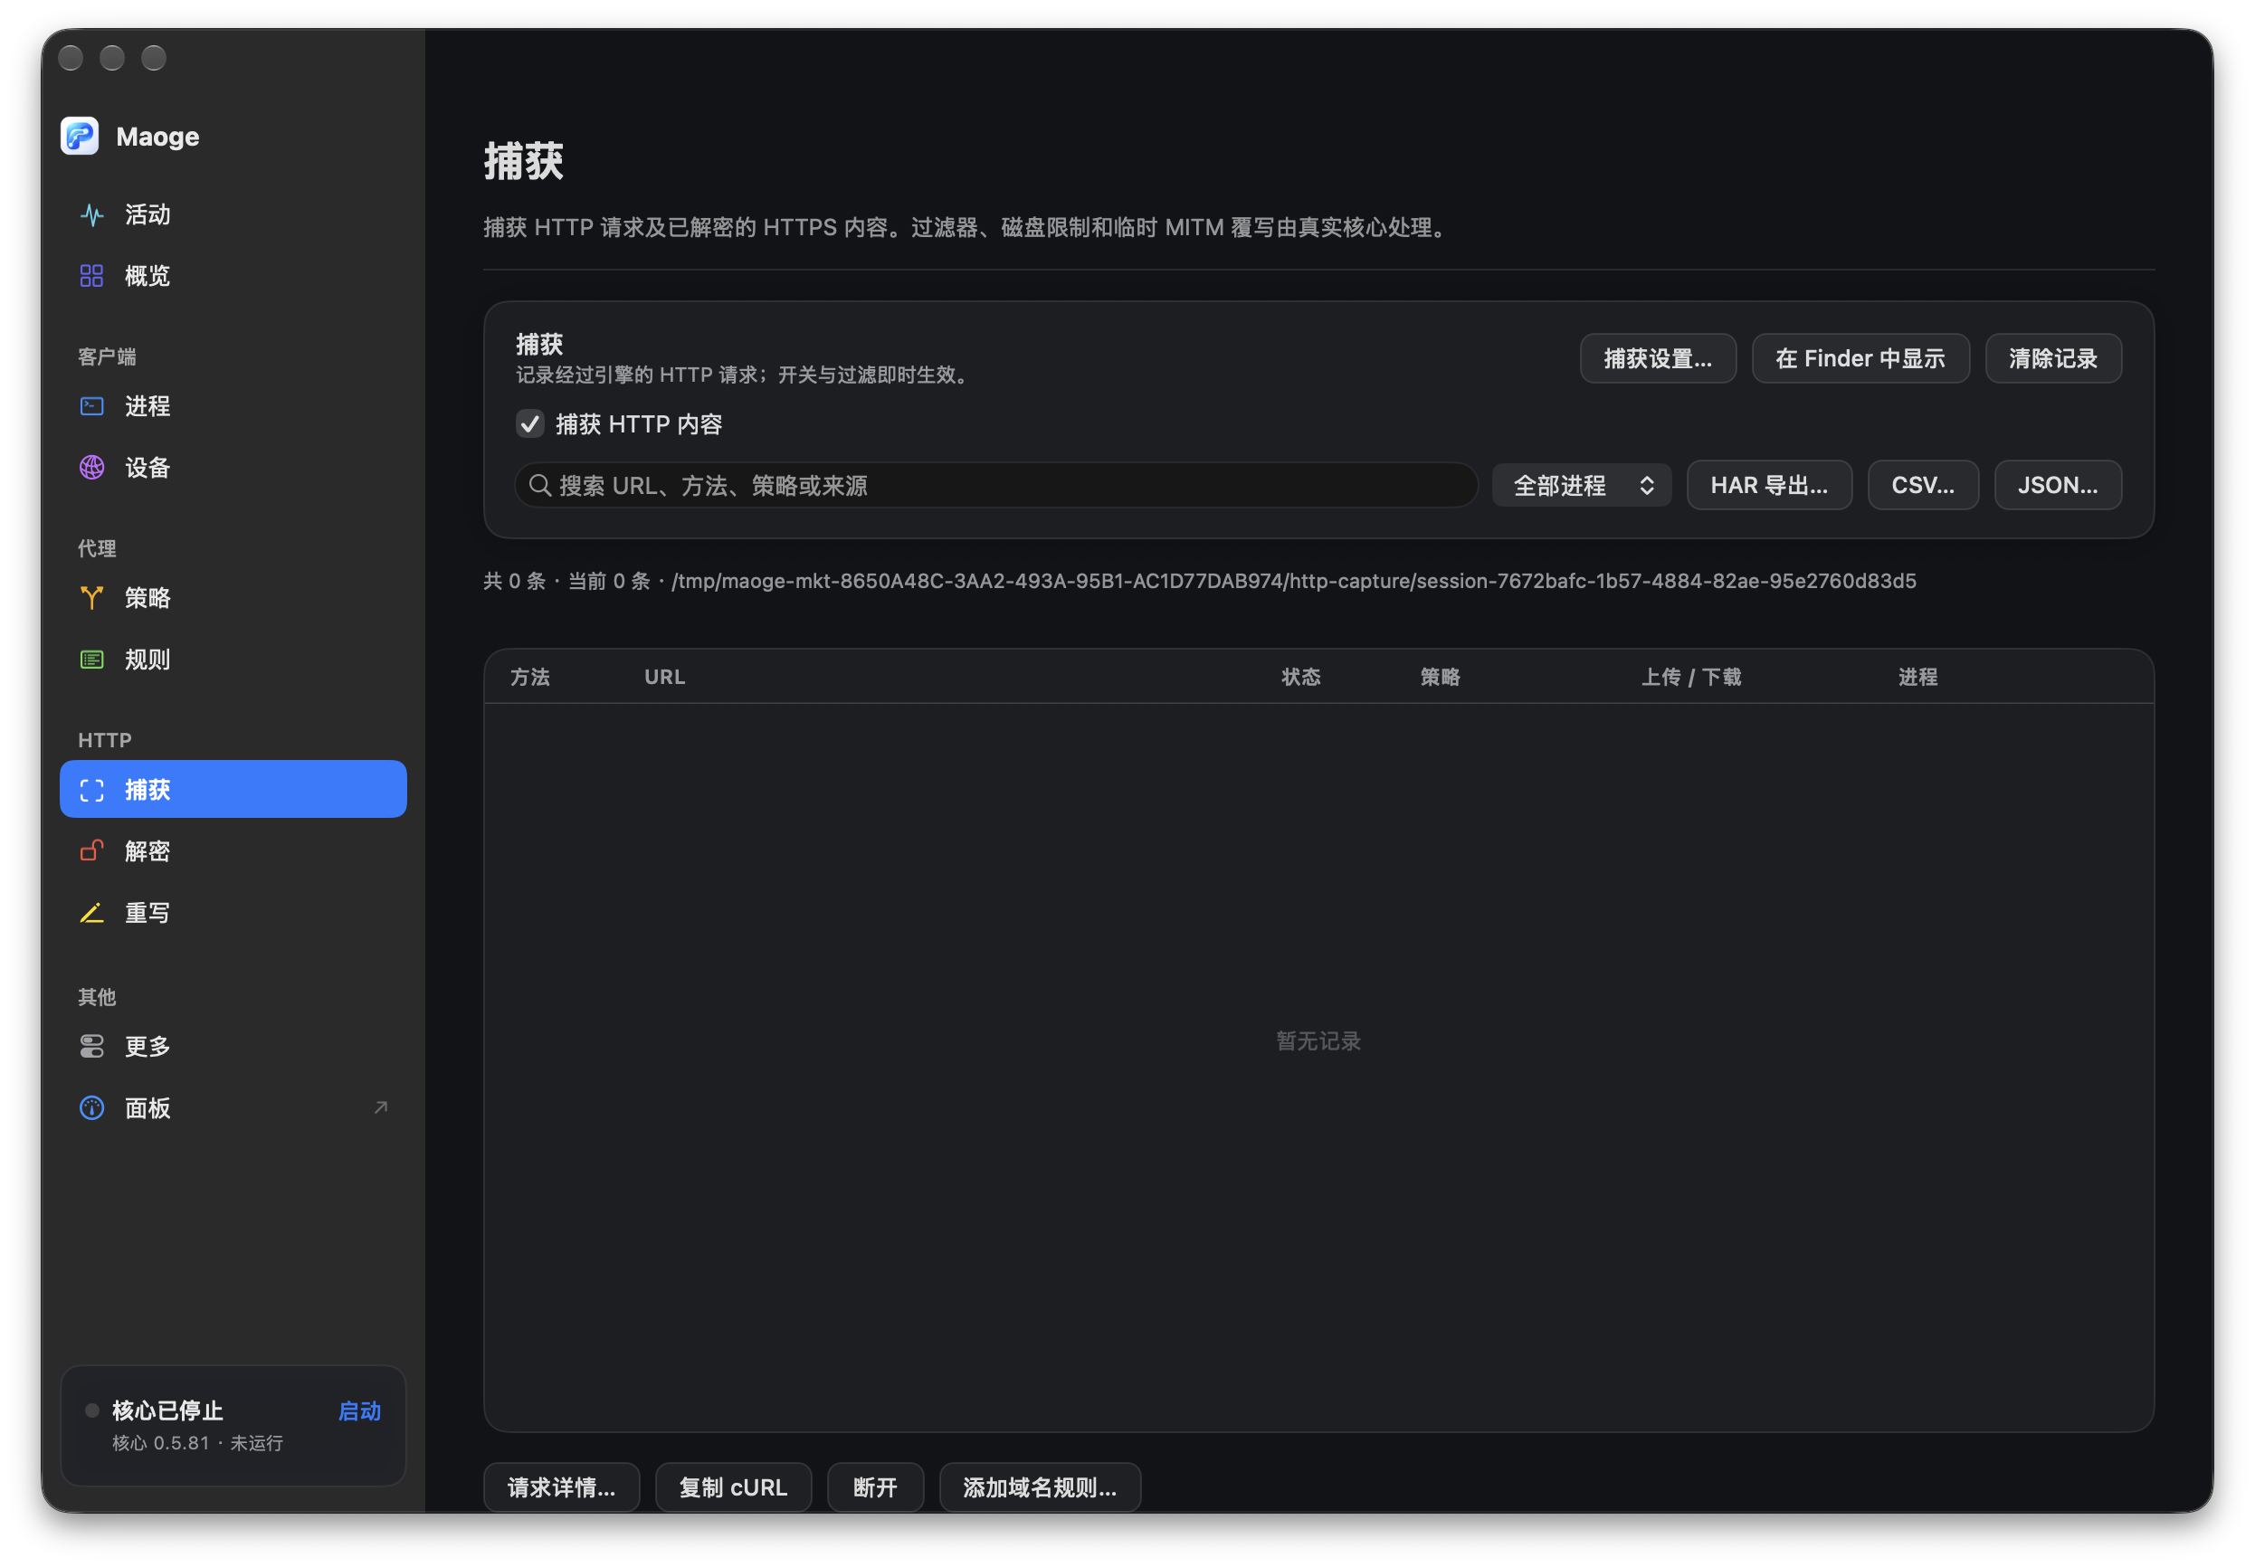Click the 捕获 capture bracket icon in sidebar
Viewport: 2255px width, 1567px height.
[x=91, y=790]
